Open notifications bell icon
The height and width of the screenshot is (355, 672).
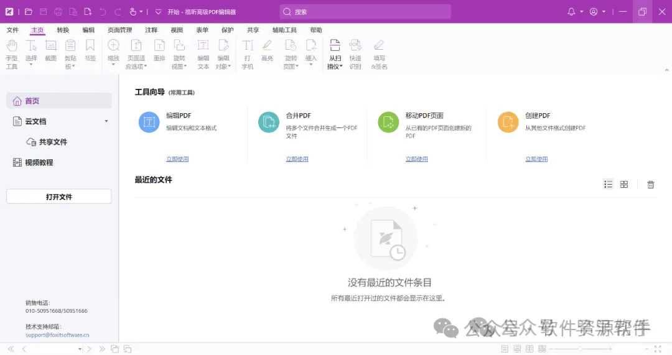click(x=571, y=12)
